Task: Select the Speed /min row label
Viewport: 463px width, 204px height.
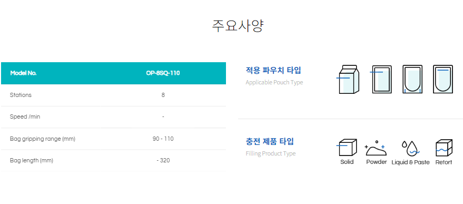Action: click(x=25, y=117)
